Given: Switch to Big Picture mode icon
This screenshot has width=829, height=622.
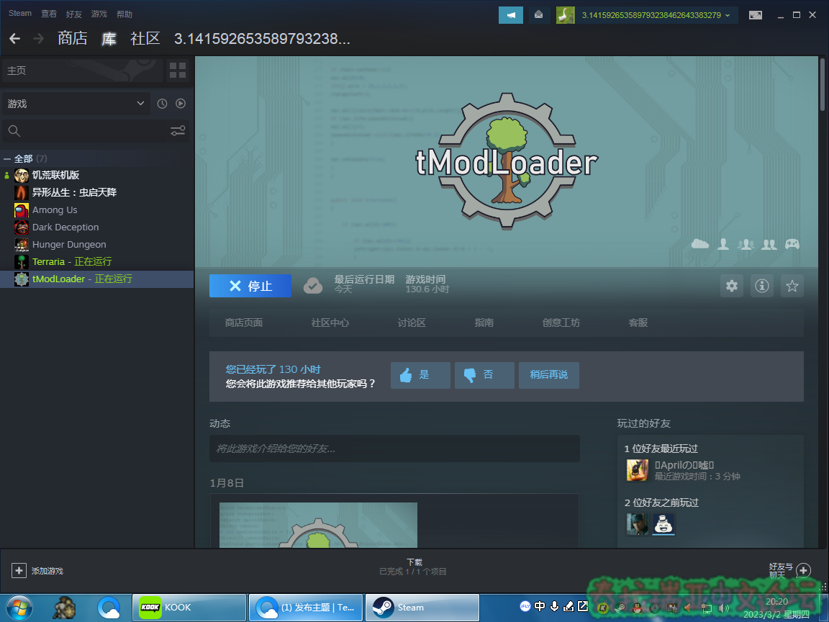Looking at the screenshot, I should (756, 15).
